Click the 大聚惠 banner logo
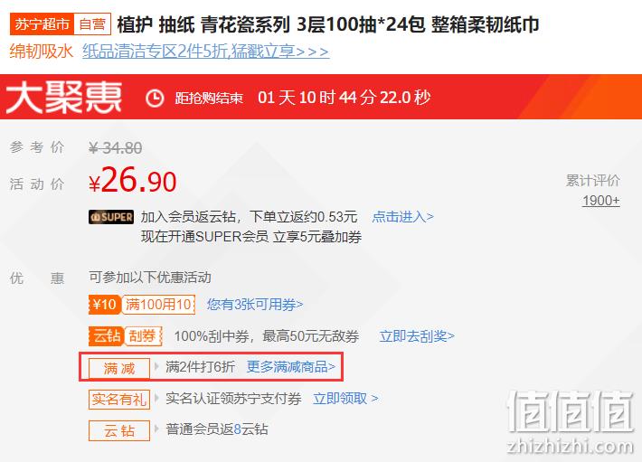The image size is (642, 462). coord(64,97)
